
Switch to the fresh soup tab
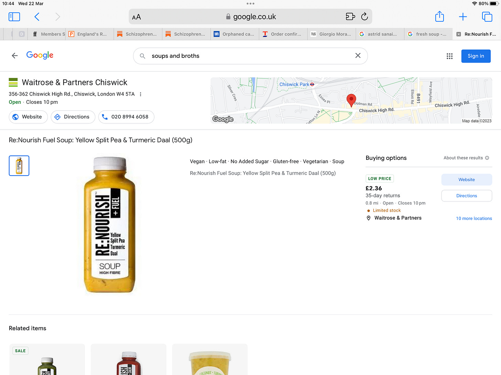428,34
